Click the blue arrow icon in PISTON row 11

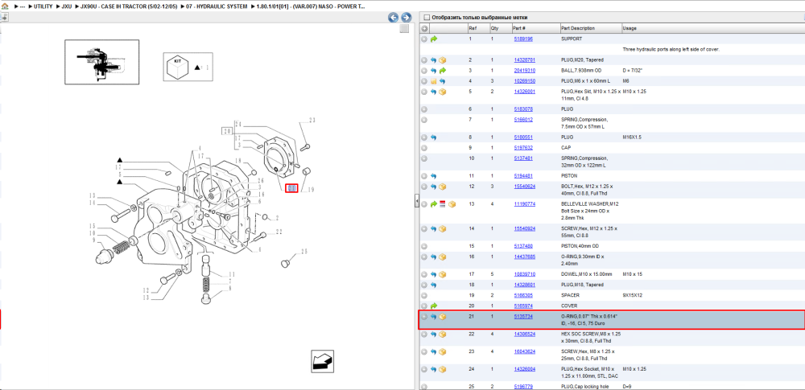[x=434, y=176]
